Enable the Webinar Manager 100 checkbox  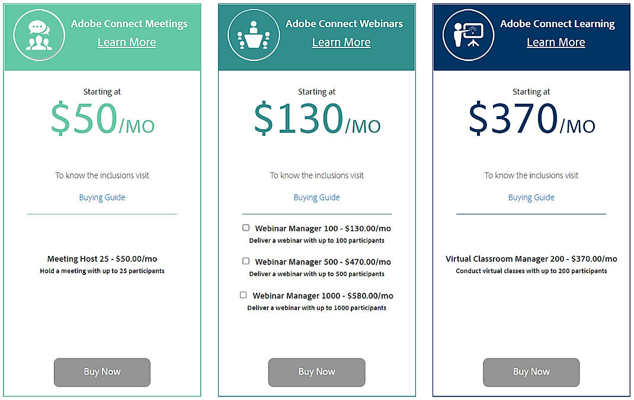click(x=246, y=228)
